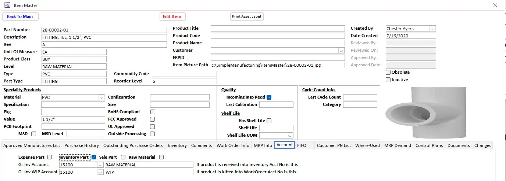Open the Control Plans tab
The height and width of the screenshot is (181, 506).
coord(429,145)
